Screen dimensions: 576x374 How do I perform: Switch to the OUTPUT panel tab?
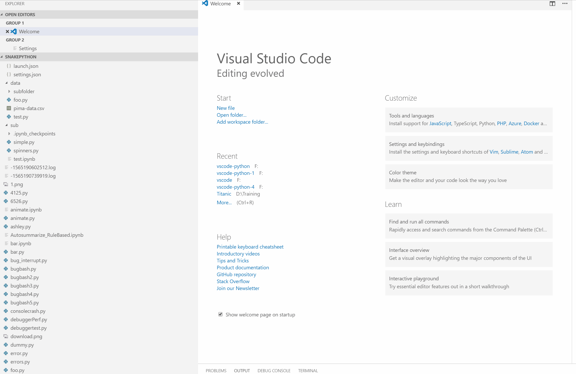tap(242, 370)
